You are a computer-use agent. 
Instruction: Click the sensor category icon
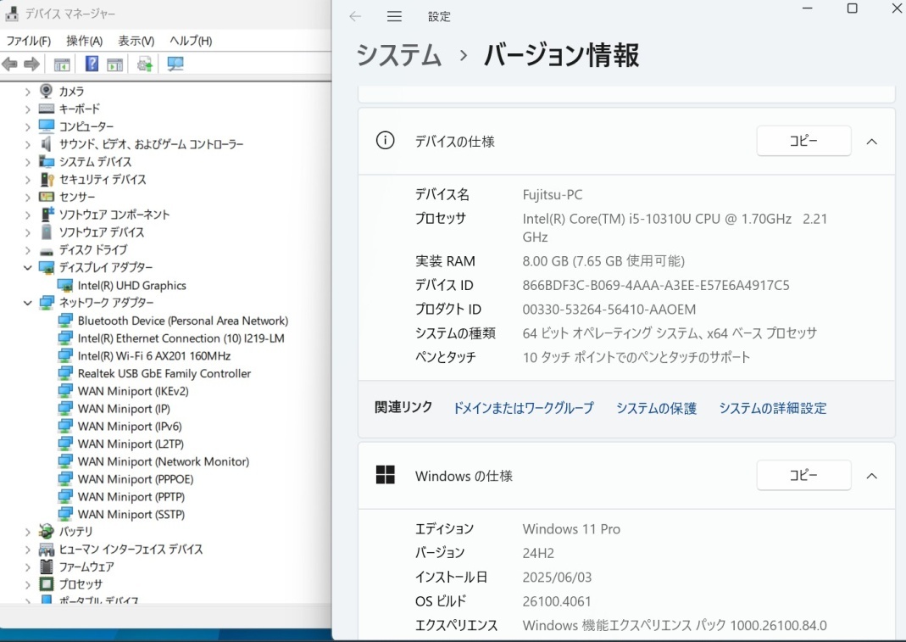[47, 197]
